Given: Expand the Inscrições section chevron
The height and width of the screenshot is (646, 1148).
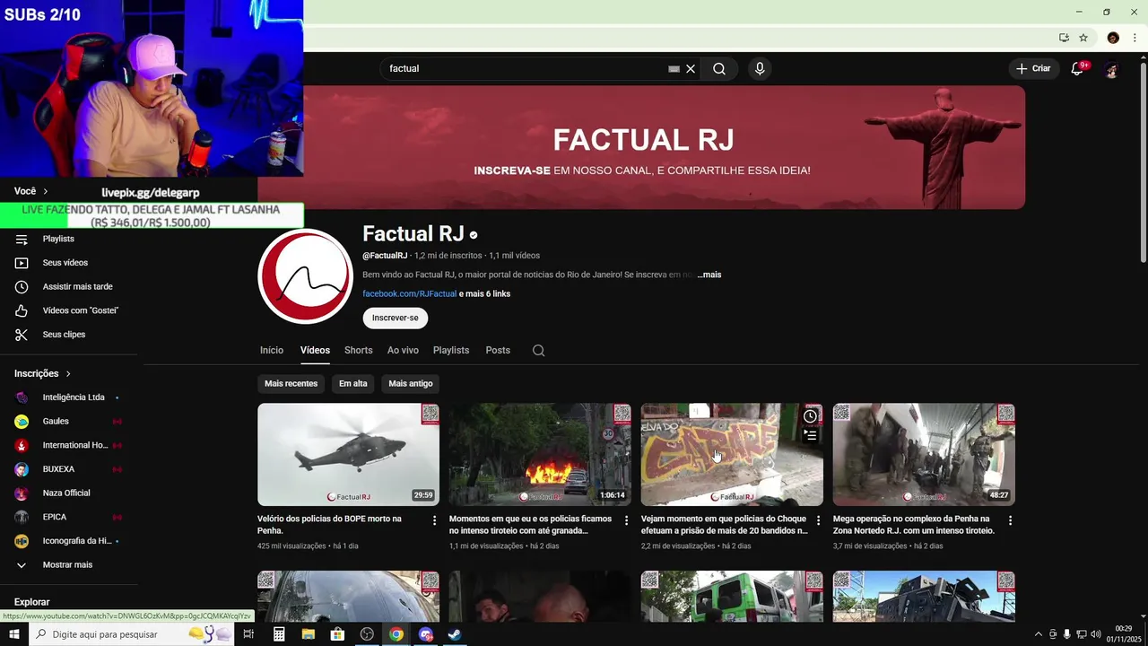Looking at the screenshot, I should (68, 374).
